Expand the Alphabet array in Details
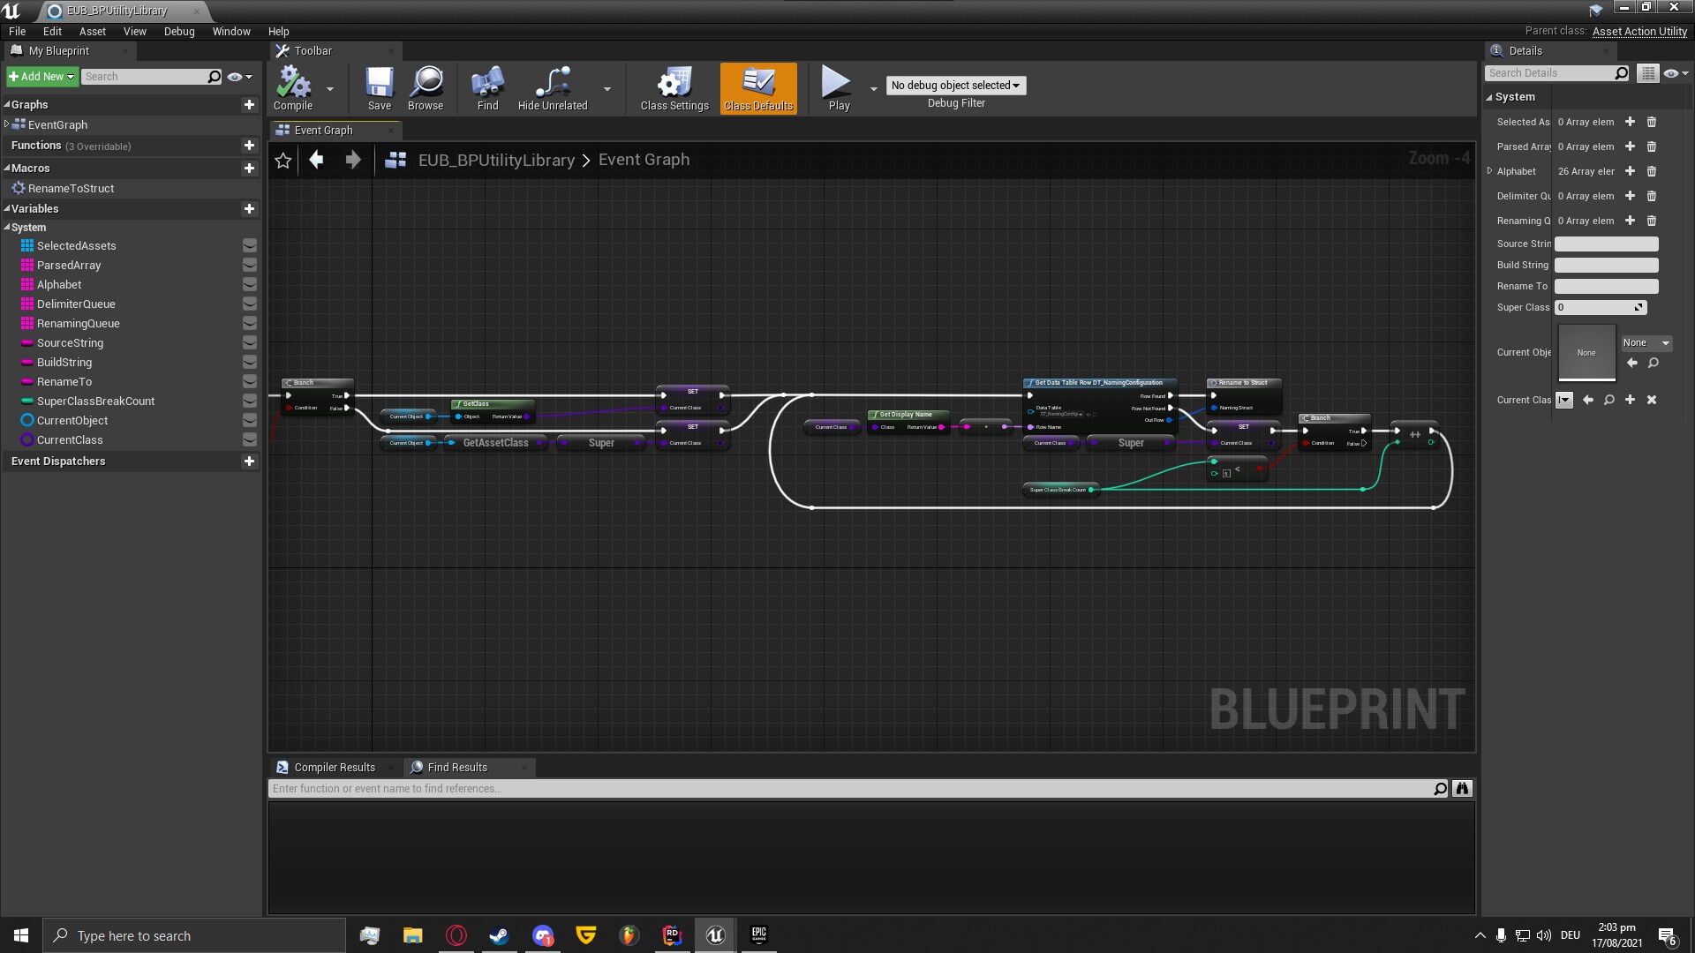 click(1488, 171)
